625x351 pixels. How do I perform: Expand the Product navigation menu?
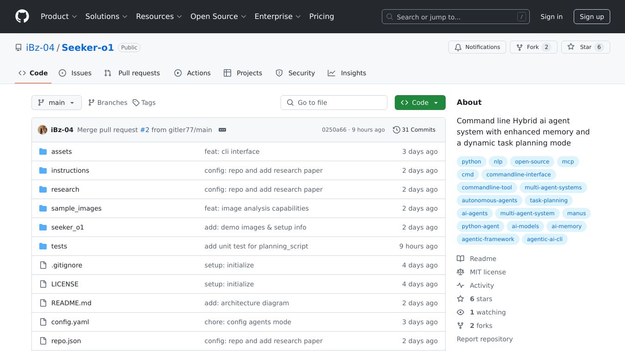pos(59,17)
